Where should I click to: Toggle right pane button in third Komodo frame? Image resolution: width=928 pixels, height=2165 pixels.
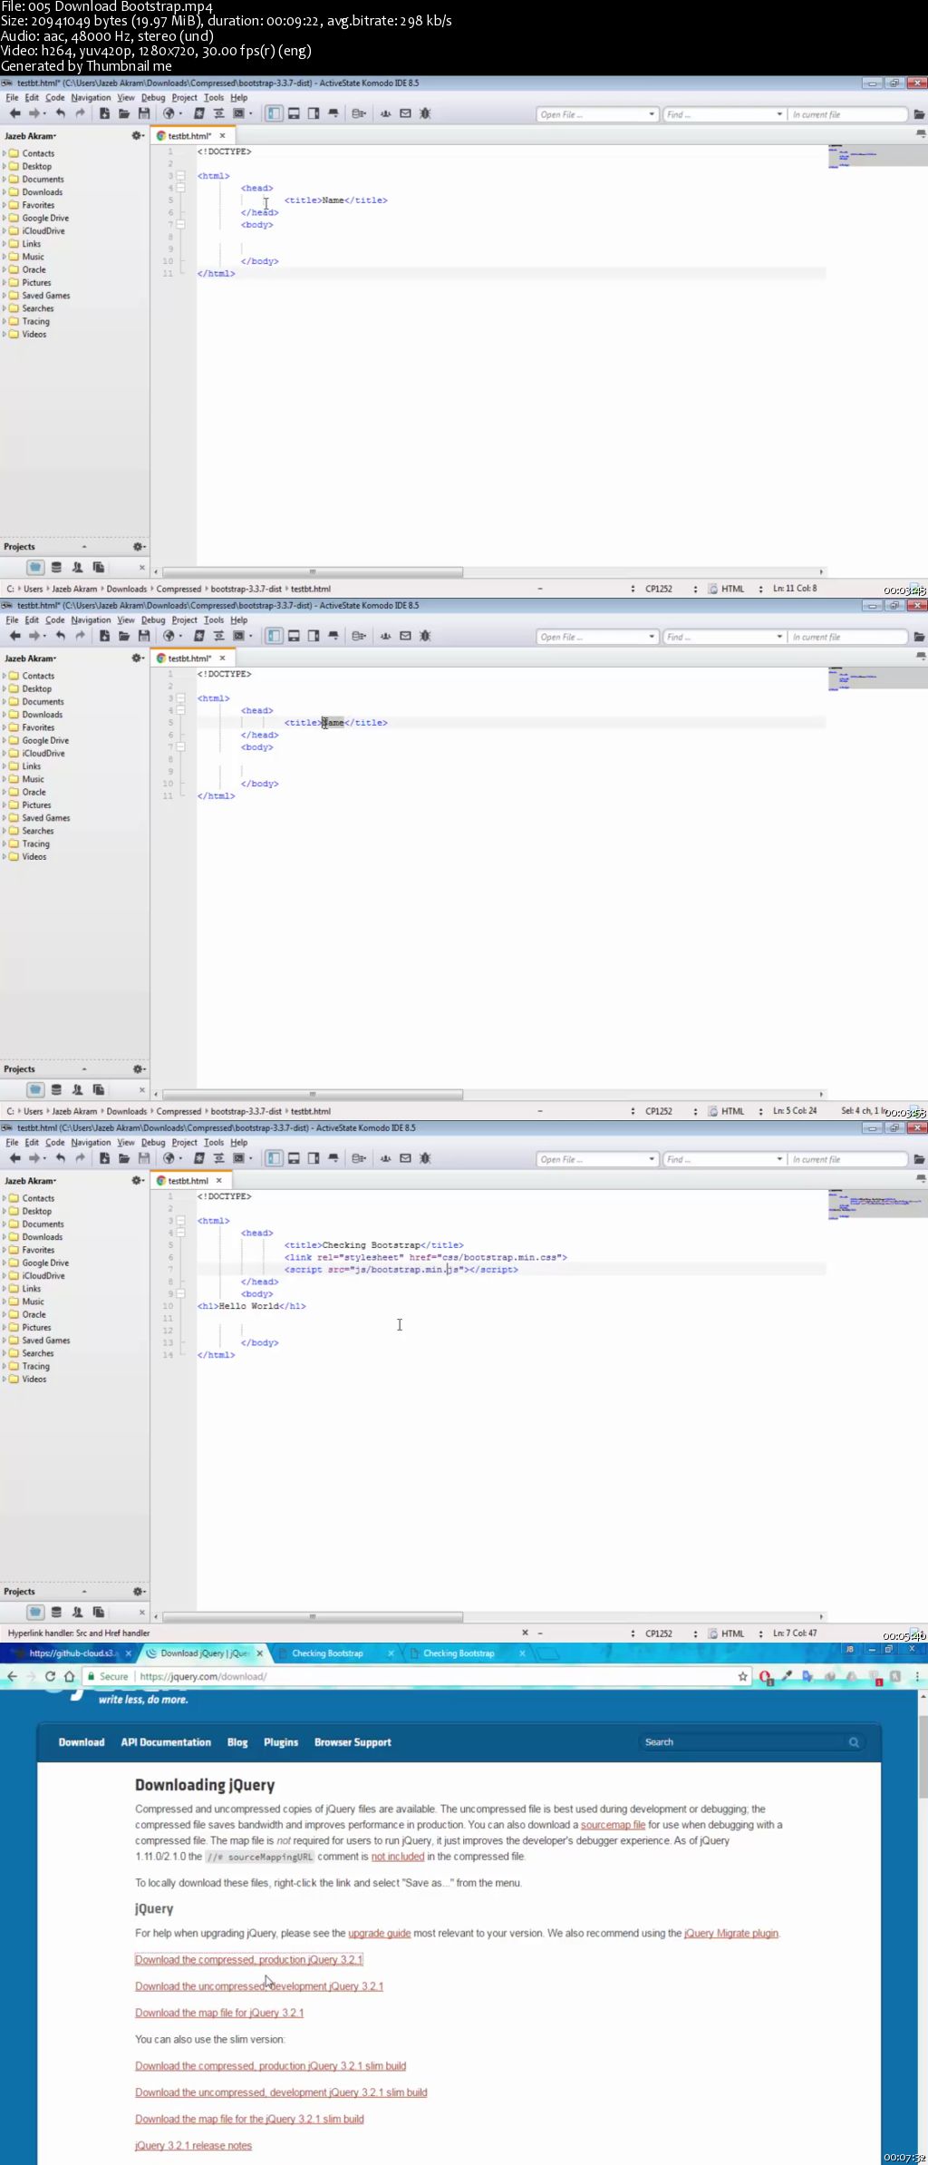pyautogui.click(x=314, y=1158)
